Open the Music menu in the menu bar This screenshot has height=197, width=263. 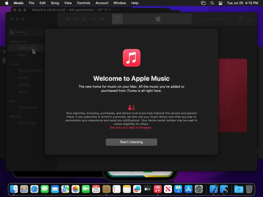pos(18,3)
